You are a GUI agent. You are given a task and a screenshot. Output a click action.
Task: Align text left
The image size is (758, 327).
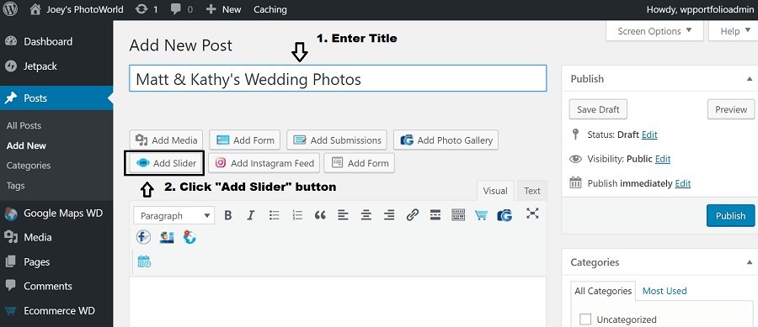click(x=343, y=215)
